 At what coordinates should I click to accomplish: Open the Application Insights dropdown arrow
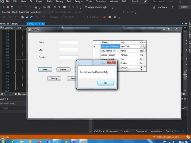tap(110, 7)
